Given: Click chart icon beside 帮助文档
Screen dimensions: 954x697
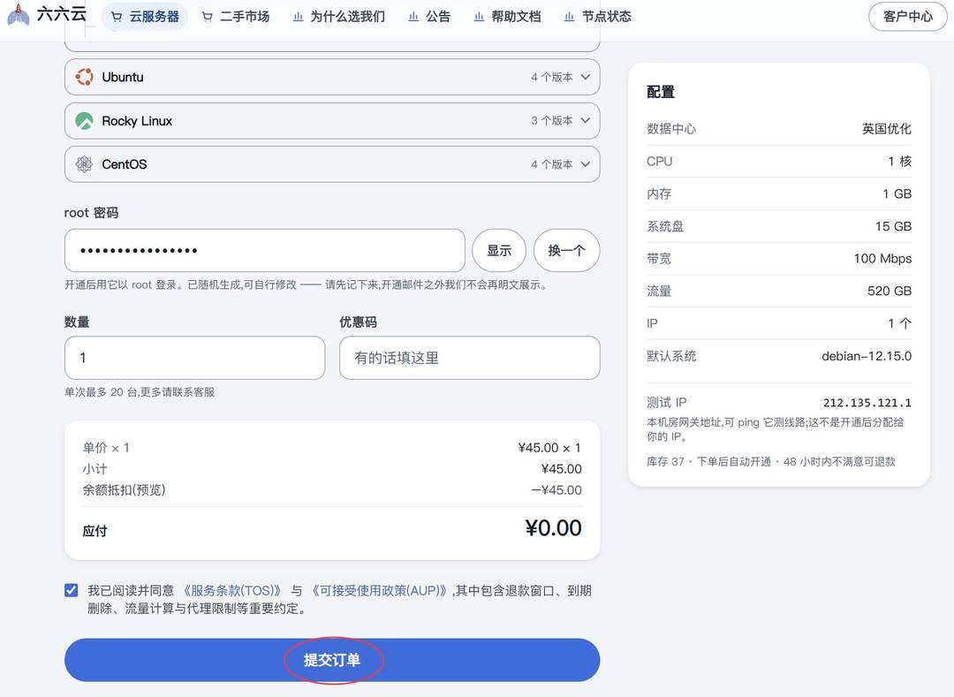Looking at the screenshot, I should point(480,17).
